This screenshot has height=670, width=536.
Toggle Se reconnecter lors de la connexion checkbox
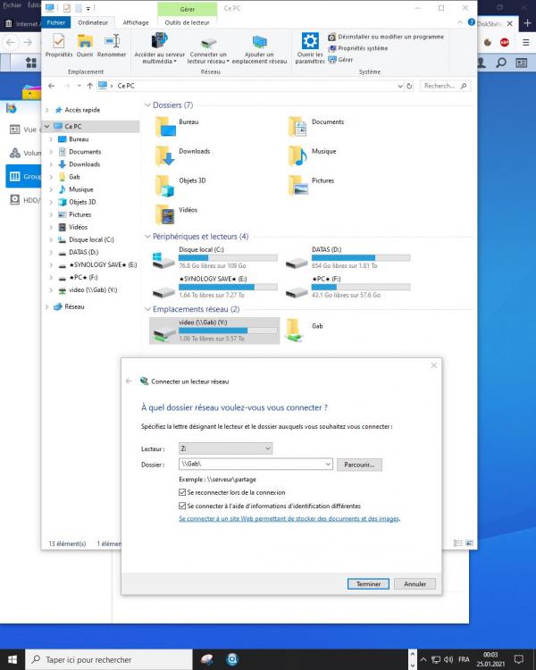click(182, 492)
